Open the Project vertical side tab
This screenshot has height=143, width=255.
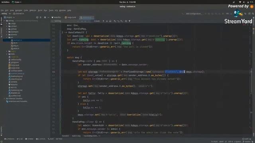tap(1, 21)
